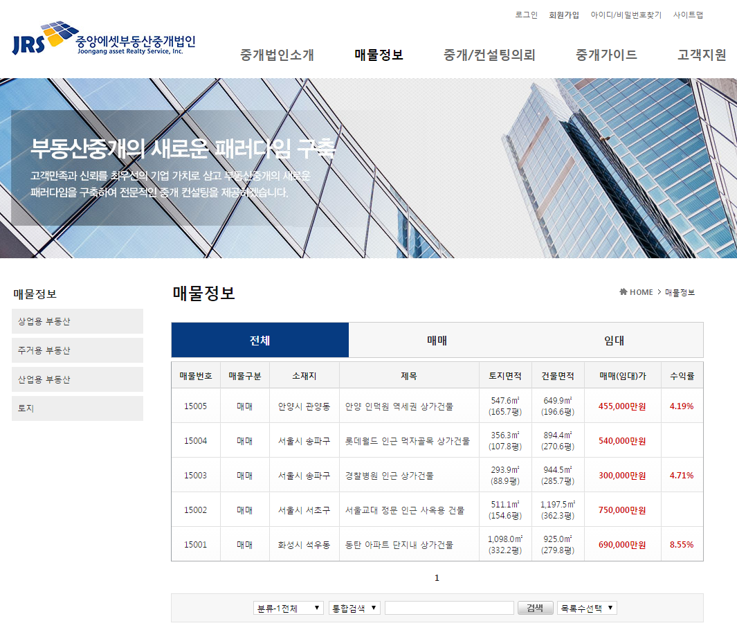
Task: Open the 고객지원 main menu item
Action: coord(702,55)
